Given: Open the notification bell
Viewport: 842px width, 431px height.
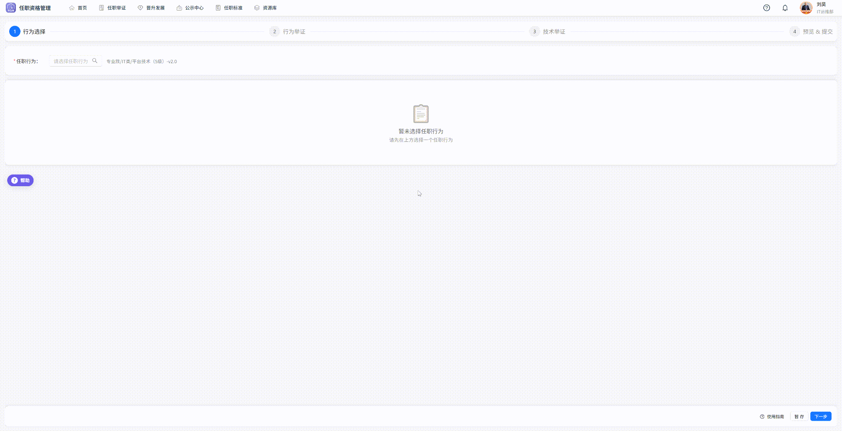Looking at the screenshot, I should pyautogui.click(x=785, y=8).
